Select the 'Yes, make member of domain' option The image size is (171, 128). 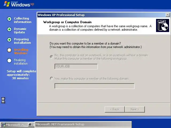point(52,78)
